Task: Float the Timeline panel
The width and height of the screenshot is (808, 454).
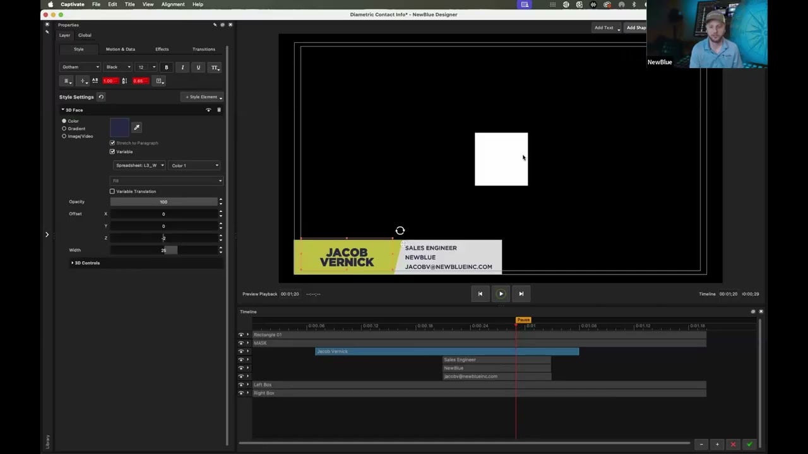Action: [752, 311]
